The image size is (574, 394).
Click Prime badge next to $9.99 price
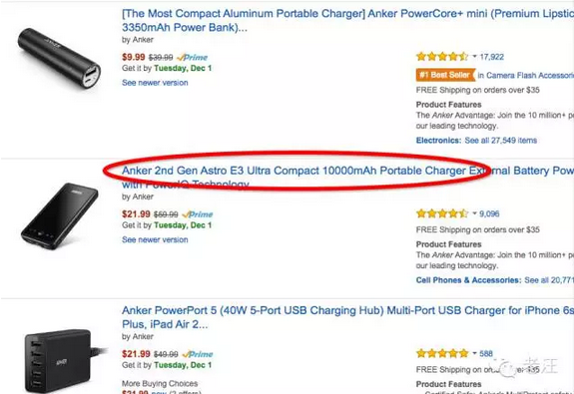(x=193, y=58)
